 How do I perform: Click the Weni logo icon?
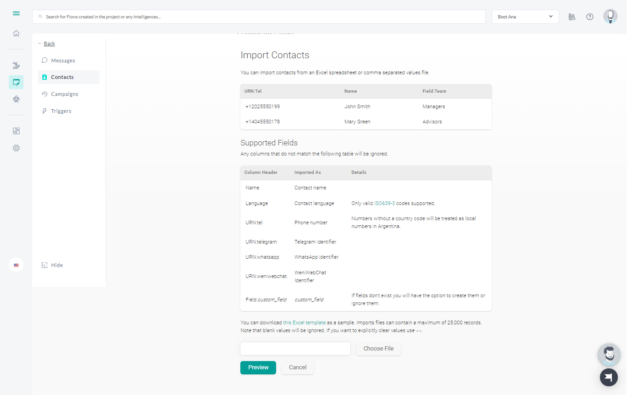(16, 14)
